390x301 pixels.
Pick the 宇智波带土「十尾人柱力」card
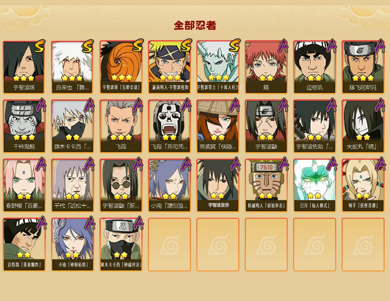tap(218, 67)
